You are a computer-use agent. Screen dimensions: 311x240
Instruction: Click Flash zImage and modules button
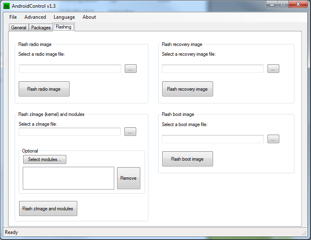click(x=48, y=208)
